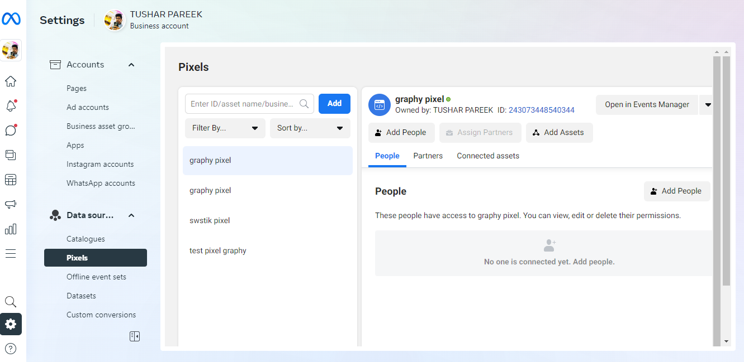This screenshot has width=744, height=362.
Task: Open the Filter By dropdown
Action: point(225,128)
